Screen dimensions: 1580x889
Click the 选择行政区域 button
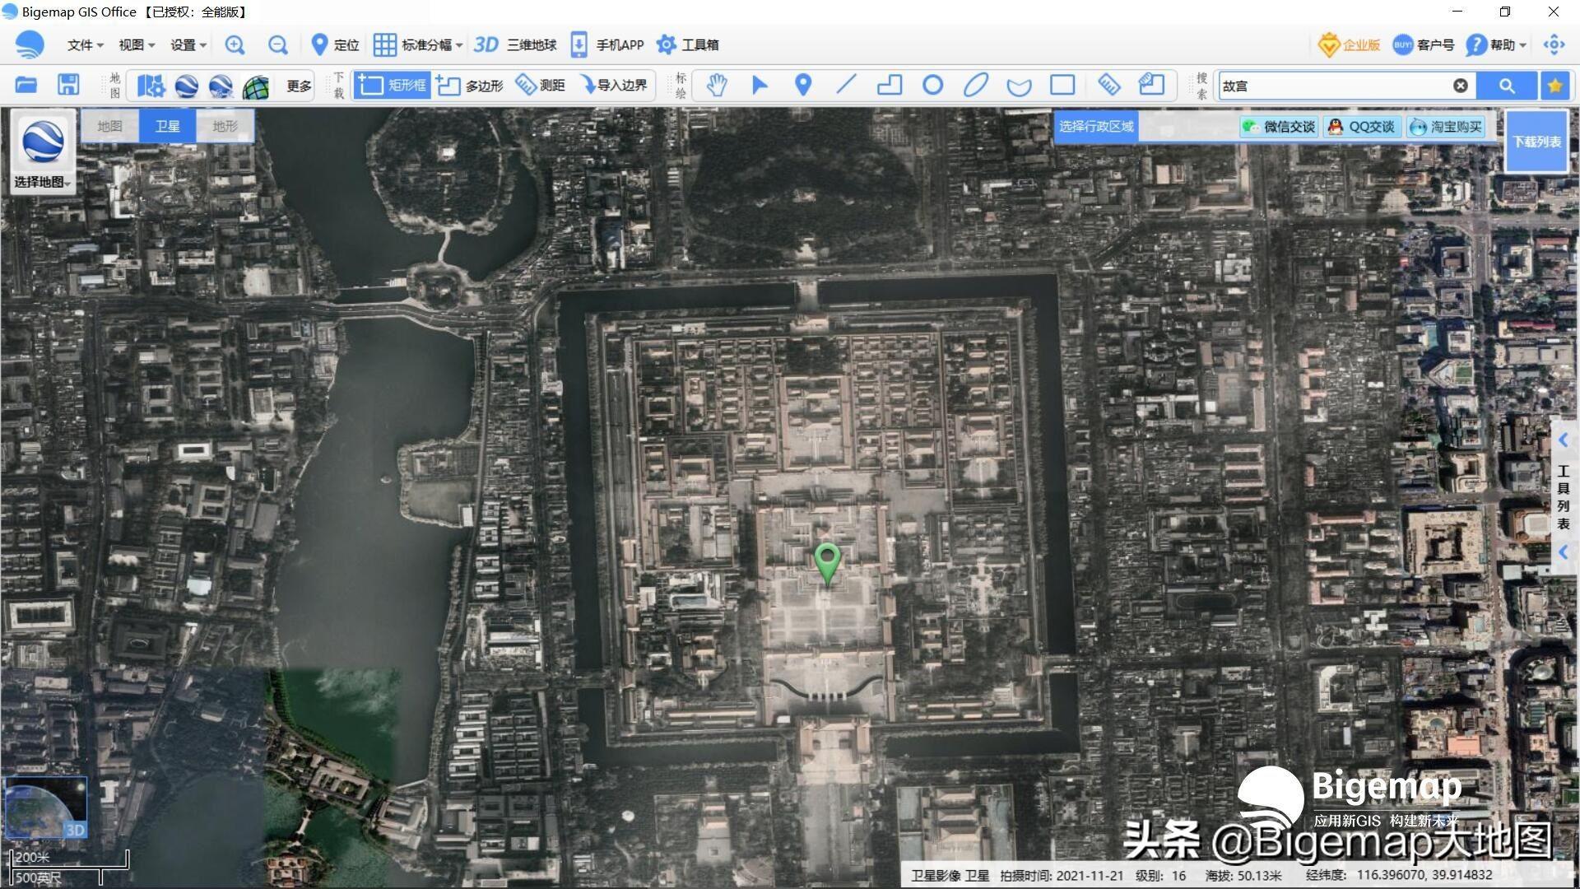1095,127
